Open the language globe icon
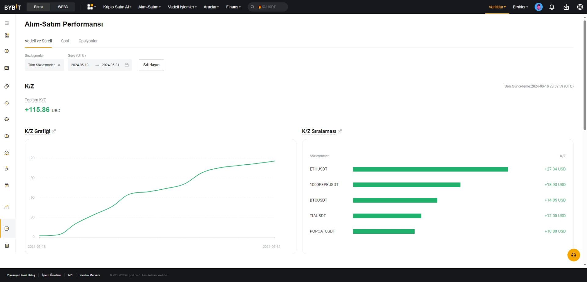The image size is (587, 282). click(580, 7)
